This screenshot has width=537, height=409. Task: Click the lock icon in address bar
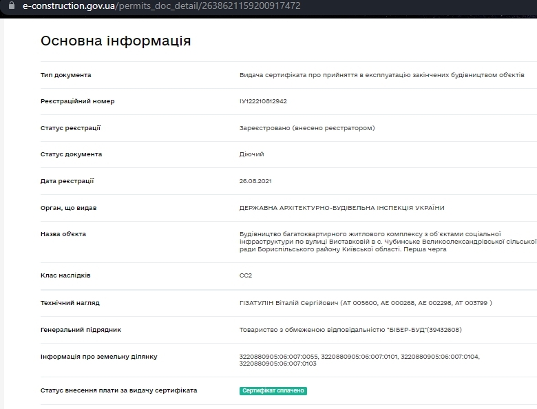click(x=12, y=6)
